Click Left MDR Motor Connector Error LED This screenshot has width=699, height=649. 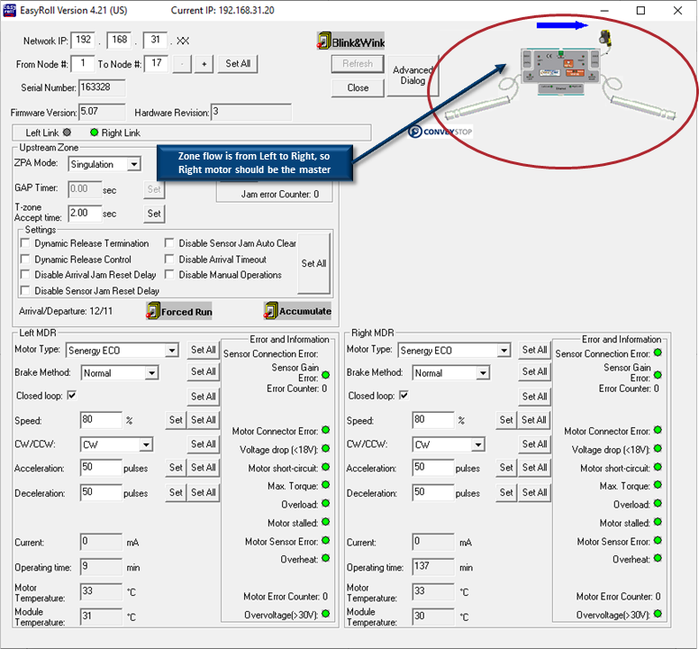(326, 430)
